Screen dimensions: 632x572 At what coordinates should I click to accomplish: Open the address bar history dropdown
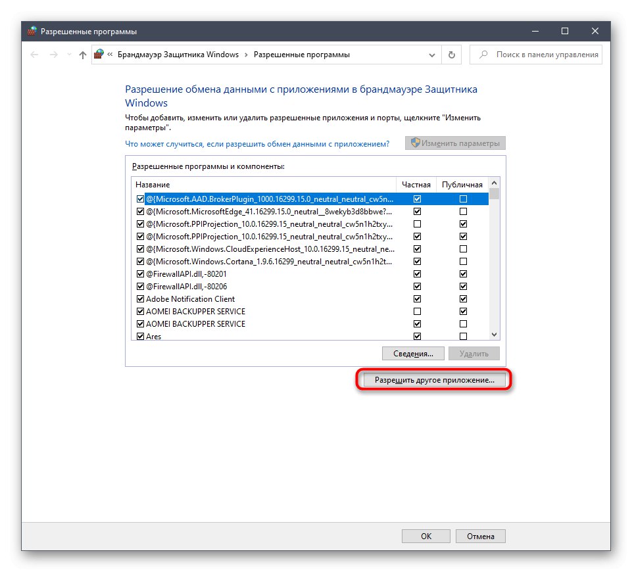pyautogui.click(x=432, y=55)
